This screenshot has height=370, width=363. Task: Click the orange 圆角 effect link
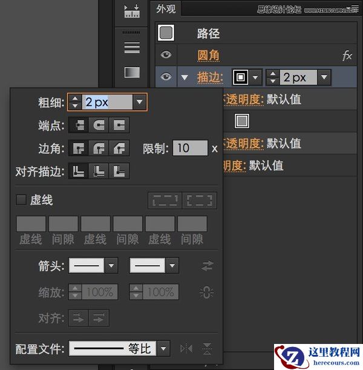click(208, 56)
